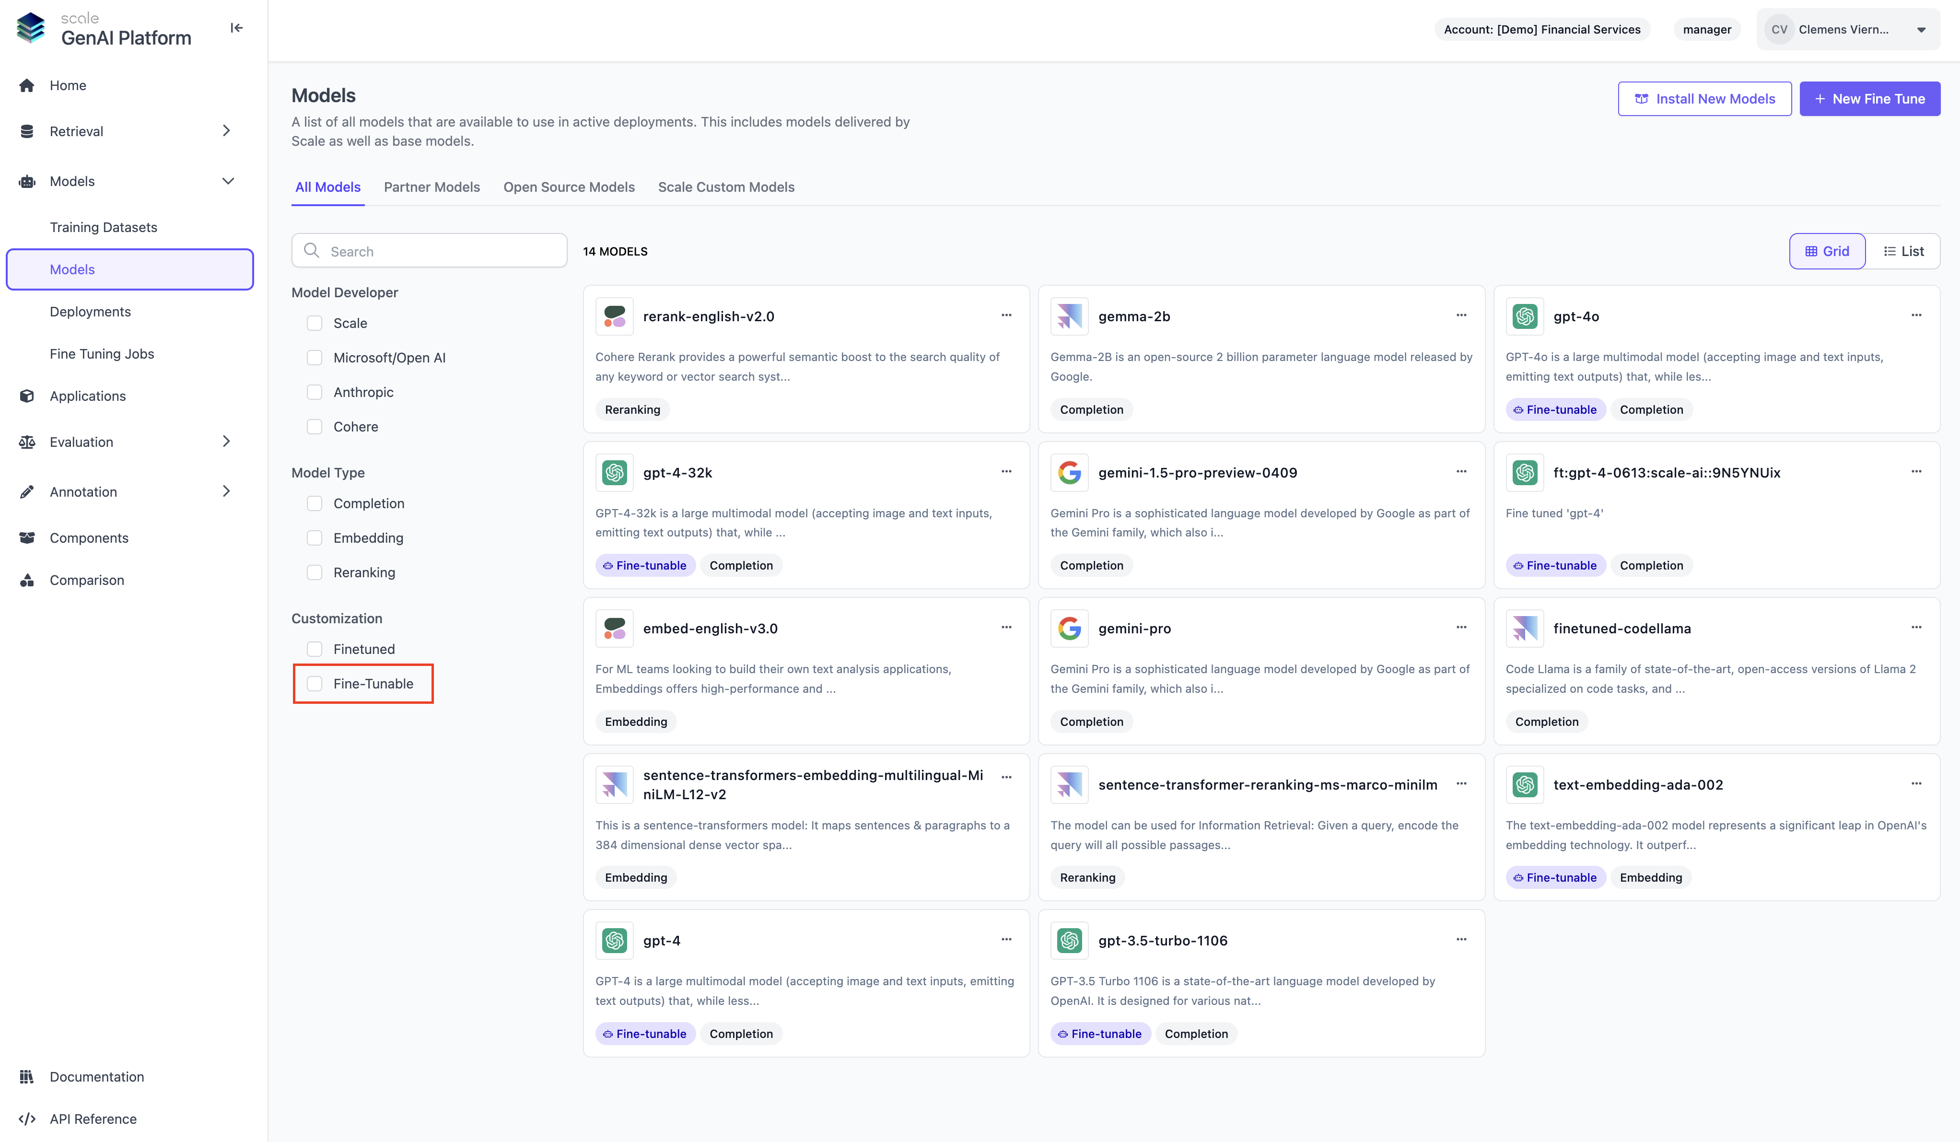Click the API Reference code icon
The image size is (1960, 1142).
click(x=27, y=1119)
